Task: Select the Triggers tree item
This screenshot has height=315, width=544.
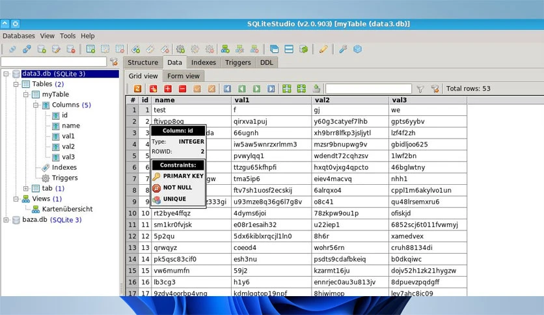Action: click(65, 178)
